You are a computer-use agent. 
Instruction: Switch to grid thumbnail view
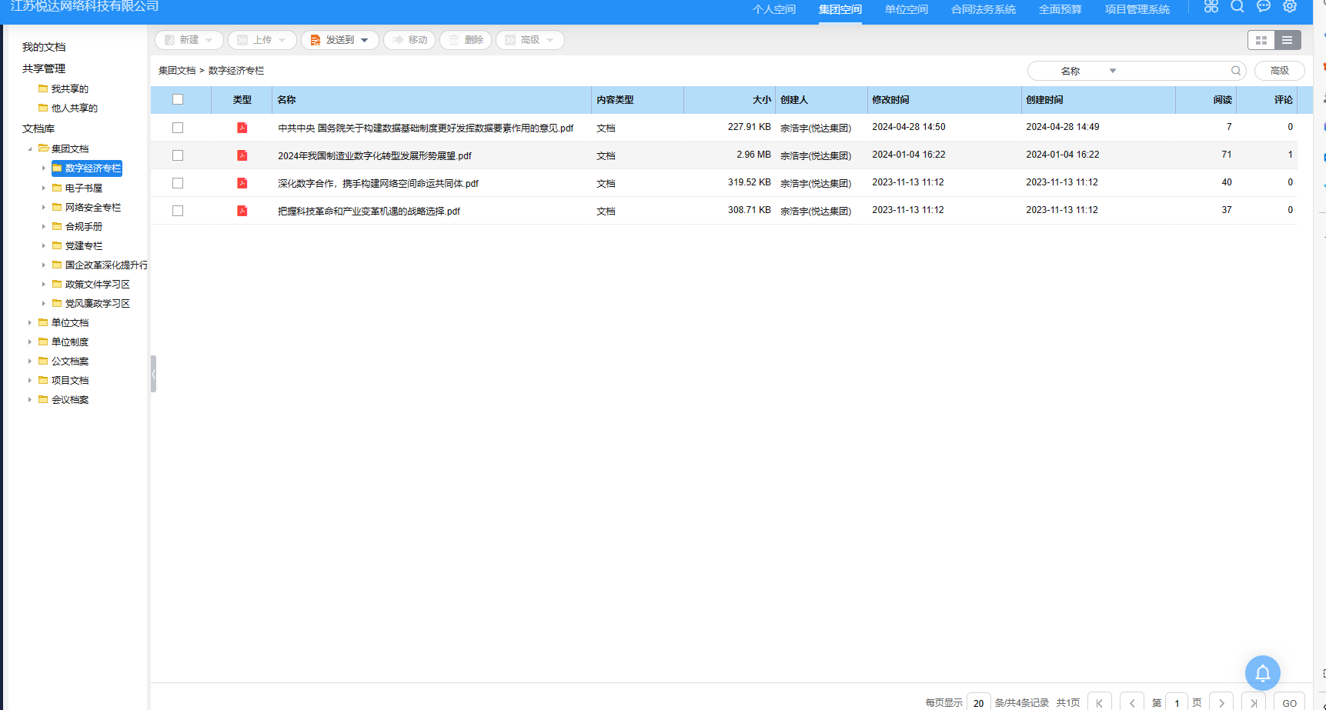[x=1261, y=40]
